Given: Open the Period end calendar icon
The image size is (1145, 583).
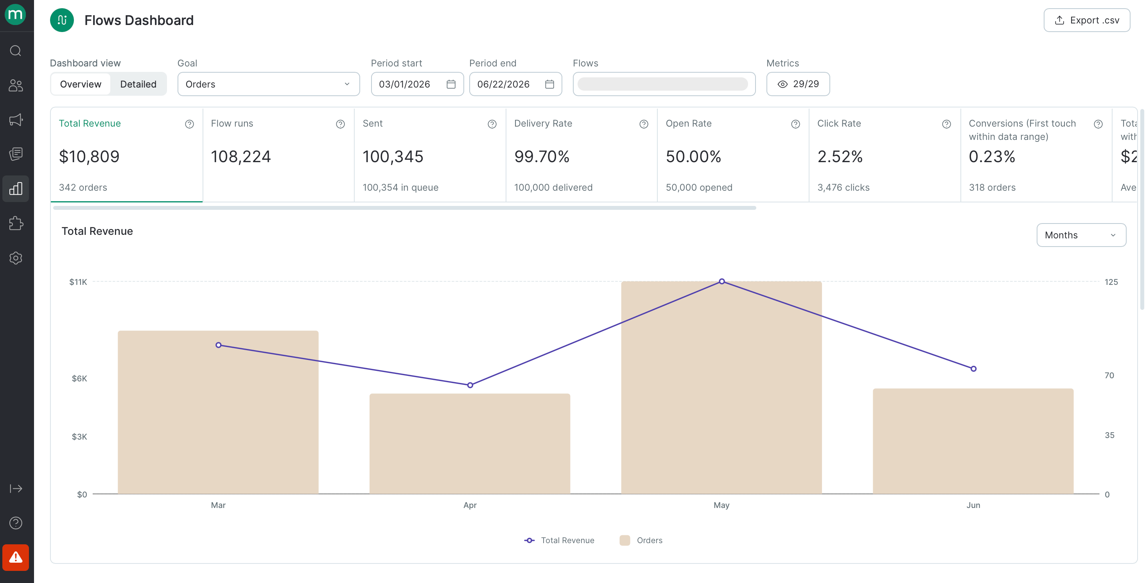Looking at the screenshot, I should 549,84.
